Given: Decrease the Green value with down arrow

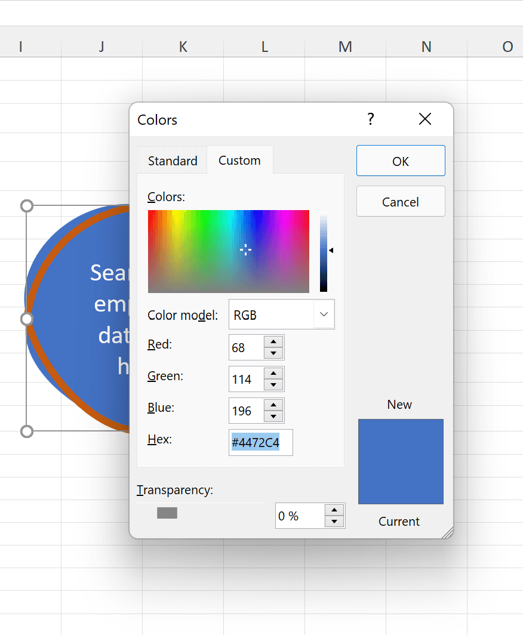Looking at the screenshot, I should coord(273,384).
